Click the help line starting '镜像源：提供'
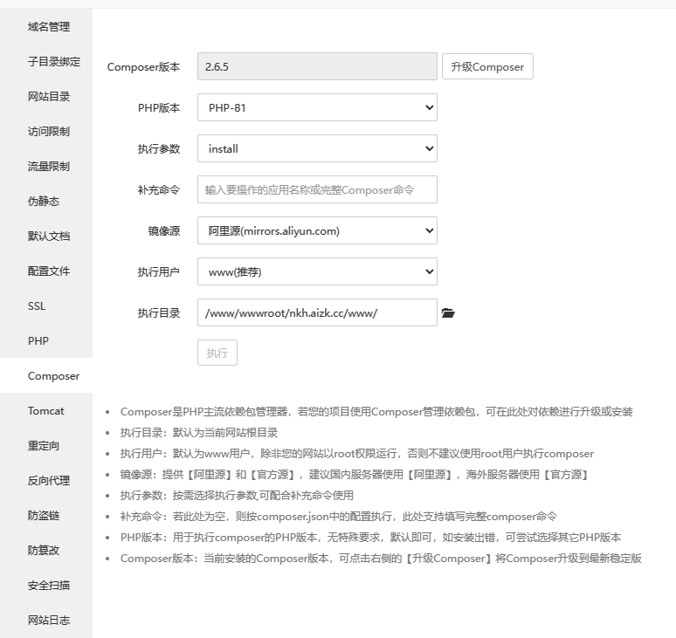This screenshot has width=676, height=638. coord(355,475)
